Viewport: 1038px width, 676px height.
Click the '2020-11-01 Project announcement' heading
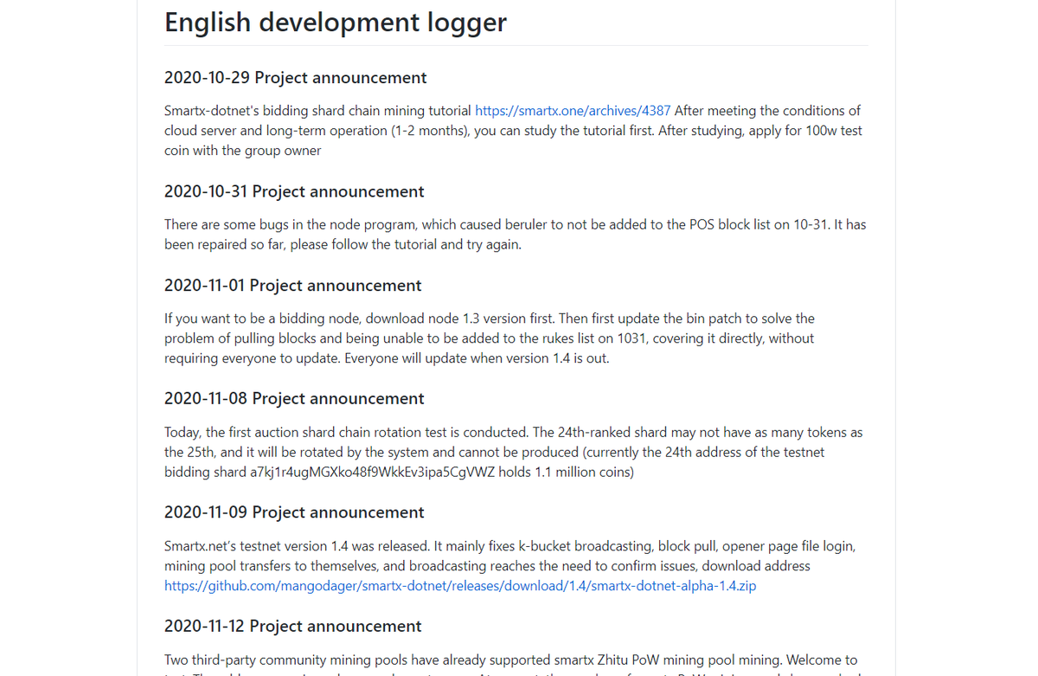(293, 286)
